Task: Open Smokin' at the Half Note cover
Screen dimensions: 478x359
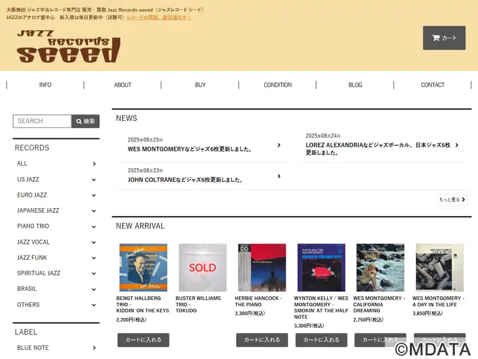Action: click(x=321, y=267)
